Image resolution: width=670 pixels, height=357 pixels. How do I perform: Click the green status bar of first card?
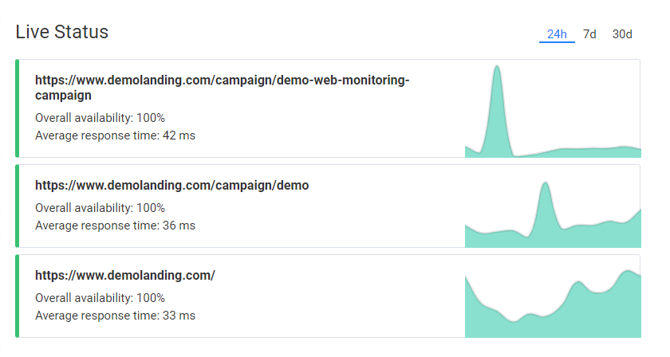[x=18, y=108]
